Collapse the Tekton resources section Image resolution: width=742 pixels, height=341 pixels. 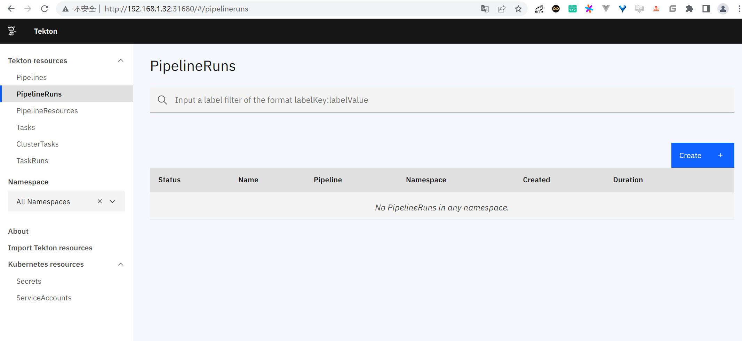tap(121, 60)
